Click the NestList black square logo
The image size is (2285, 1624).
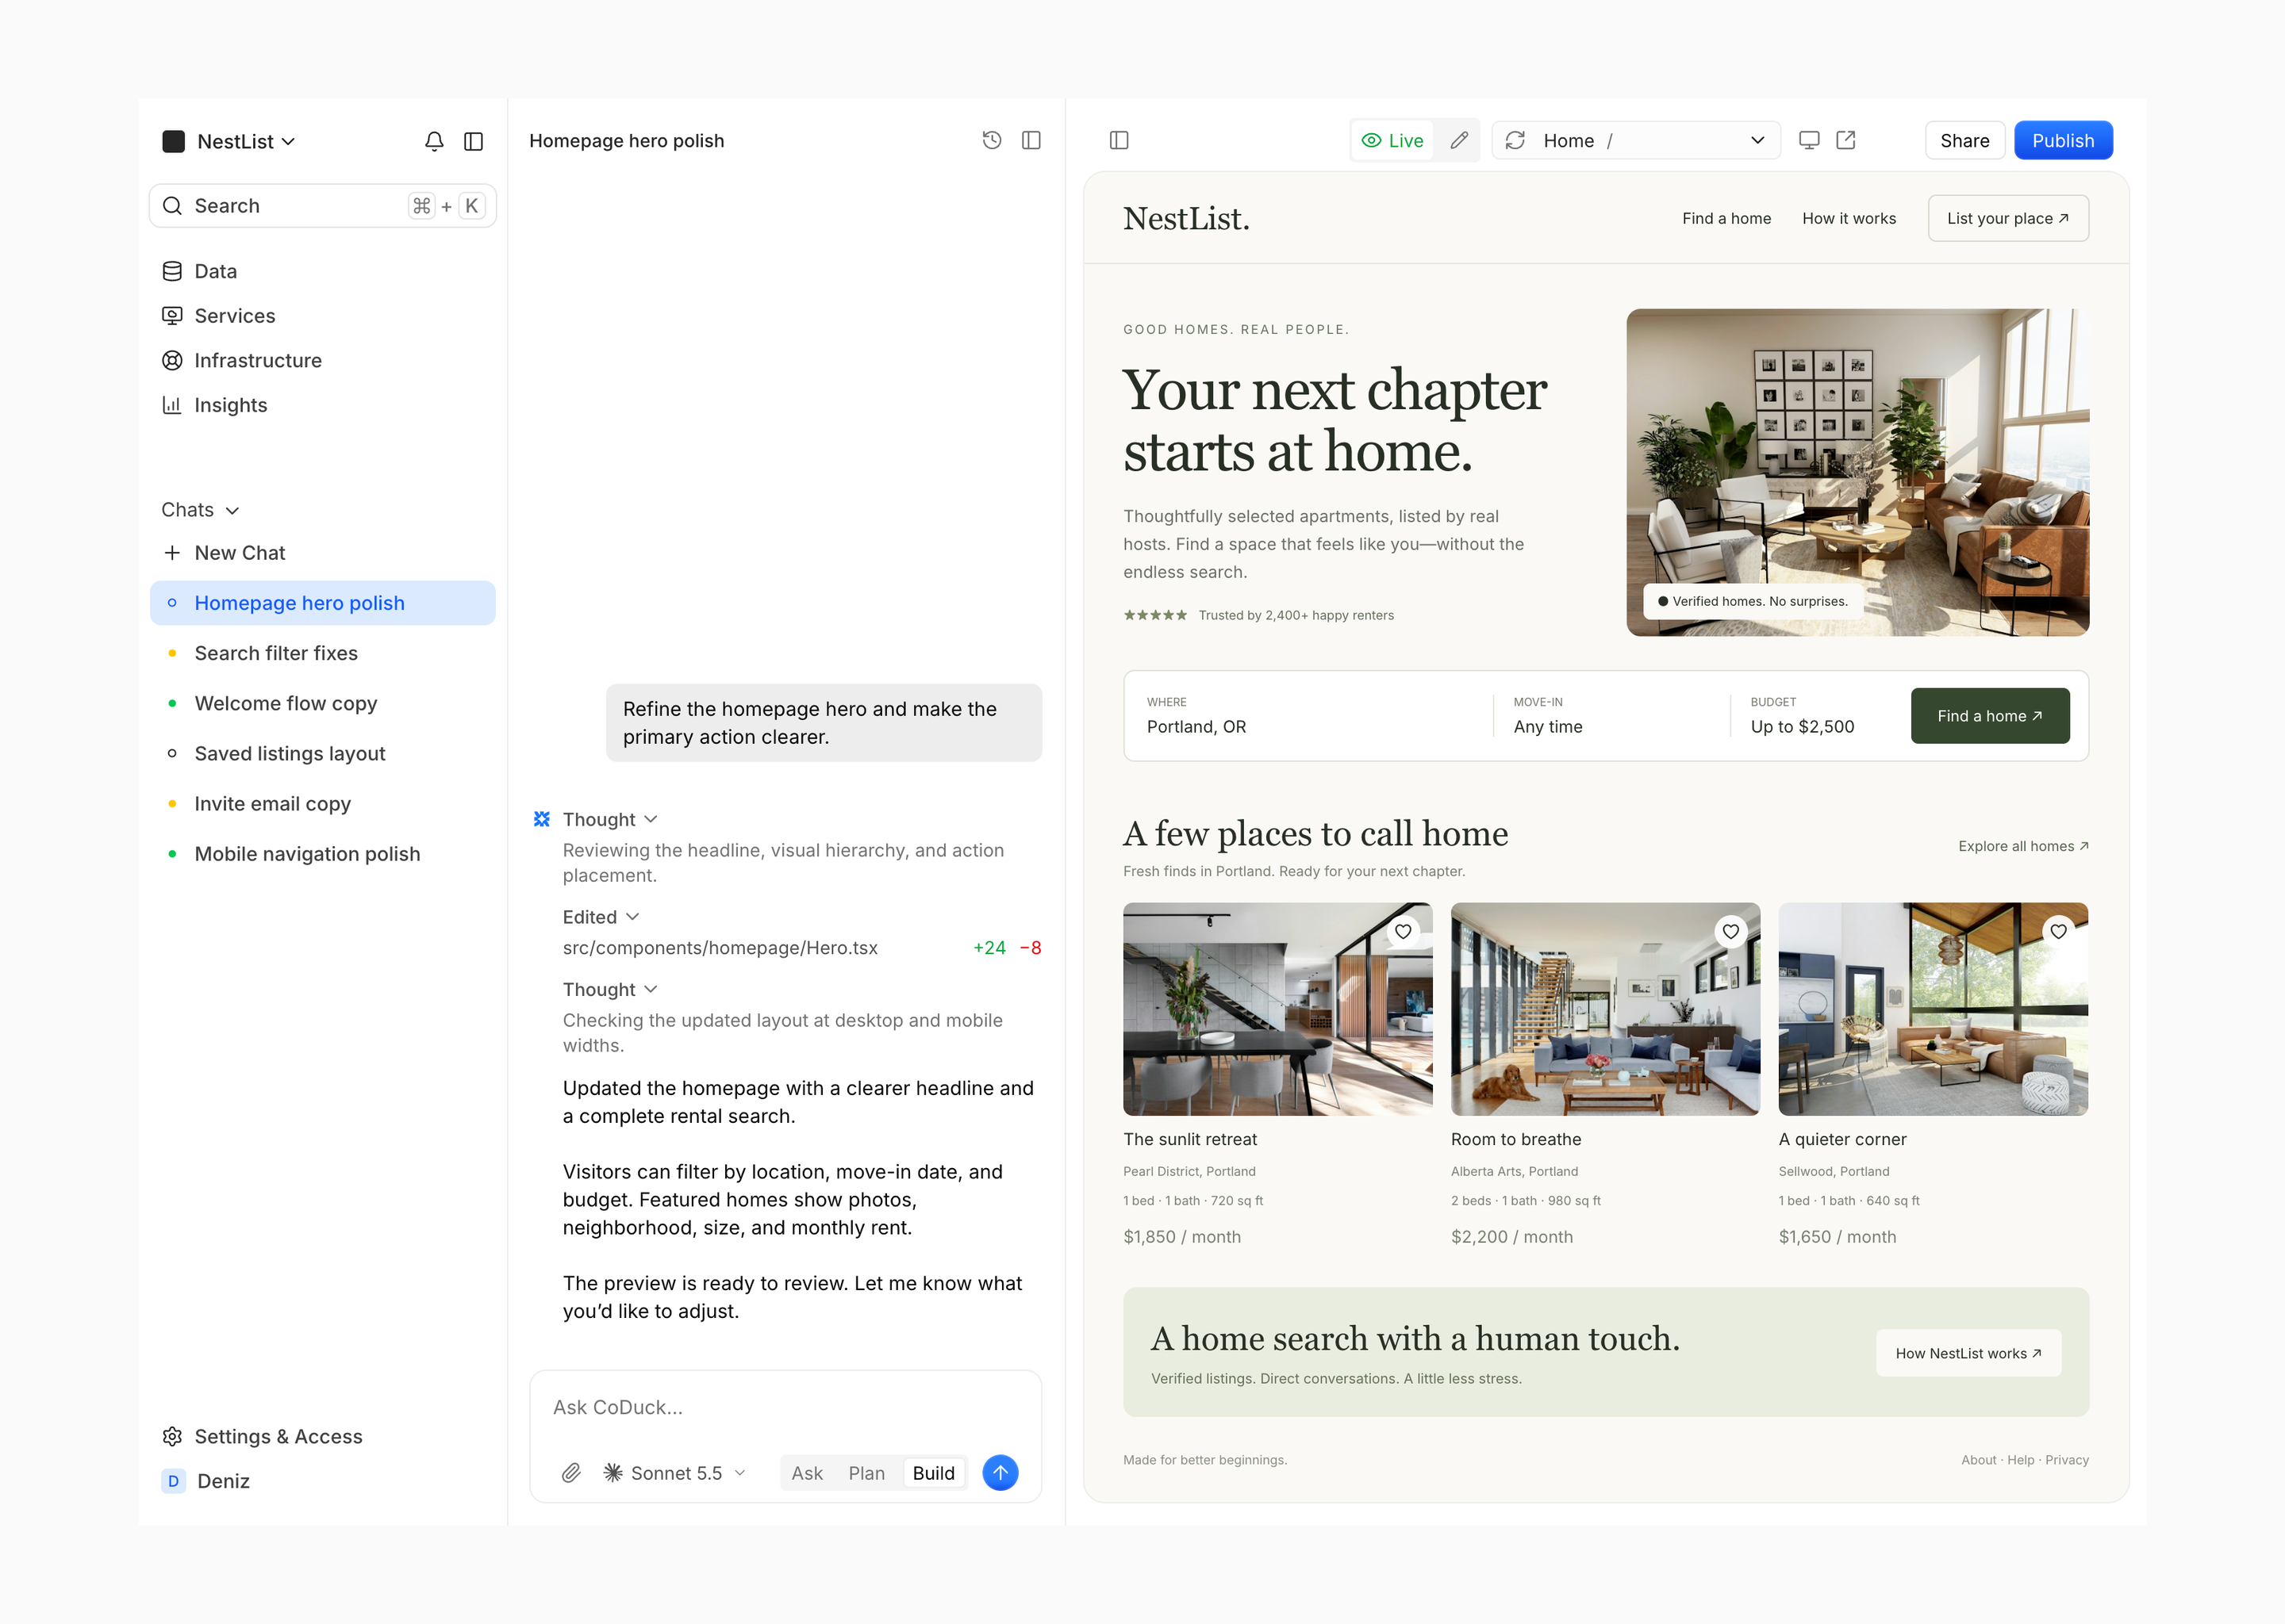(x=174, y=141)
